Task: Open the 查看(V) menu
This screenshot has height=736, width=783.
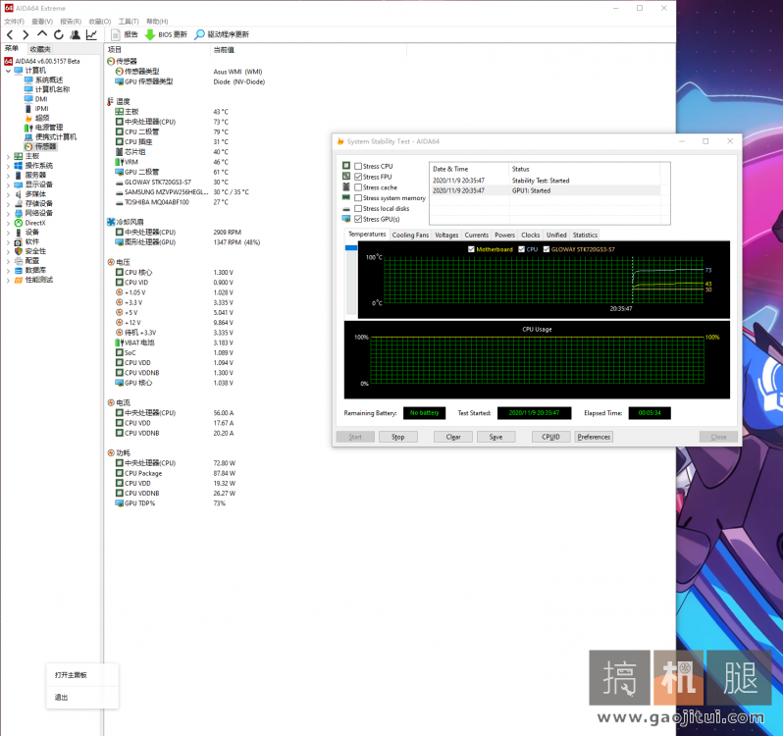Action: point(42,22)
